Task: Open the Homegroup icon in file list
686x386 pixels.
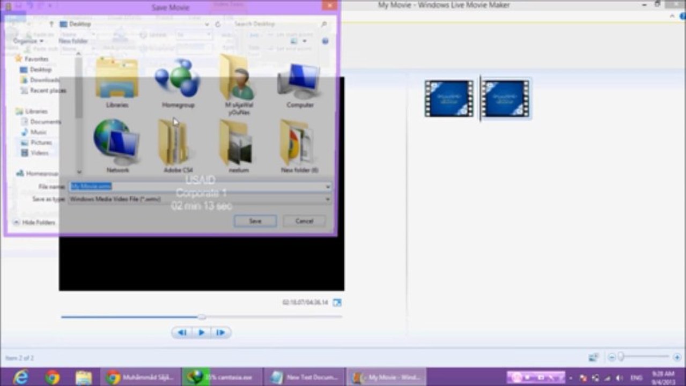Action: tap(178, 82)
